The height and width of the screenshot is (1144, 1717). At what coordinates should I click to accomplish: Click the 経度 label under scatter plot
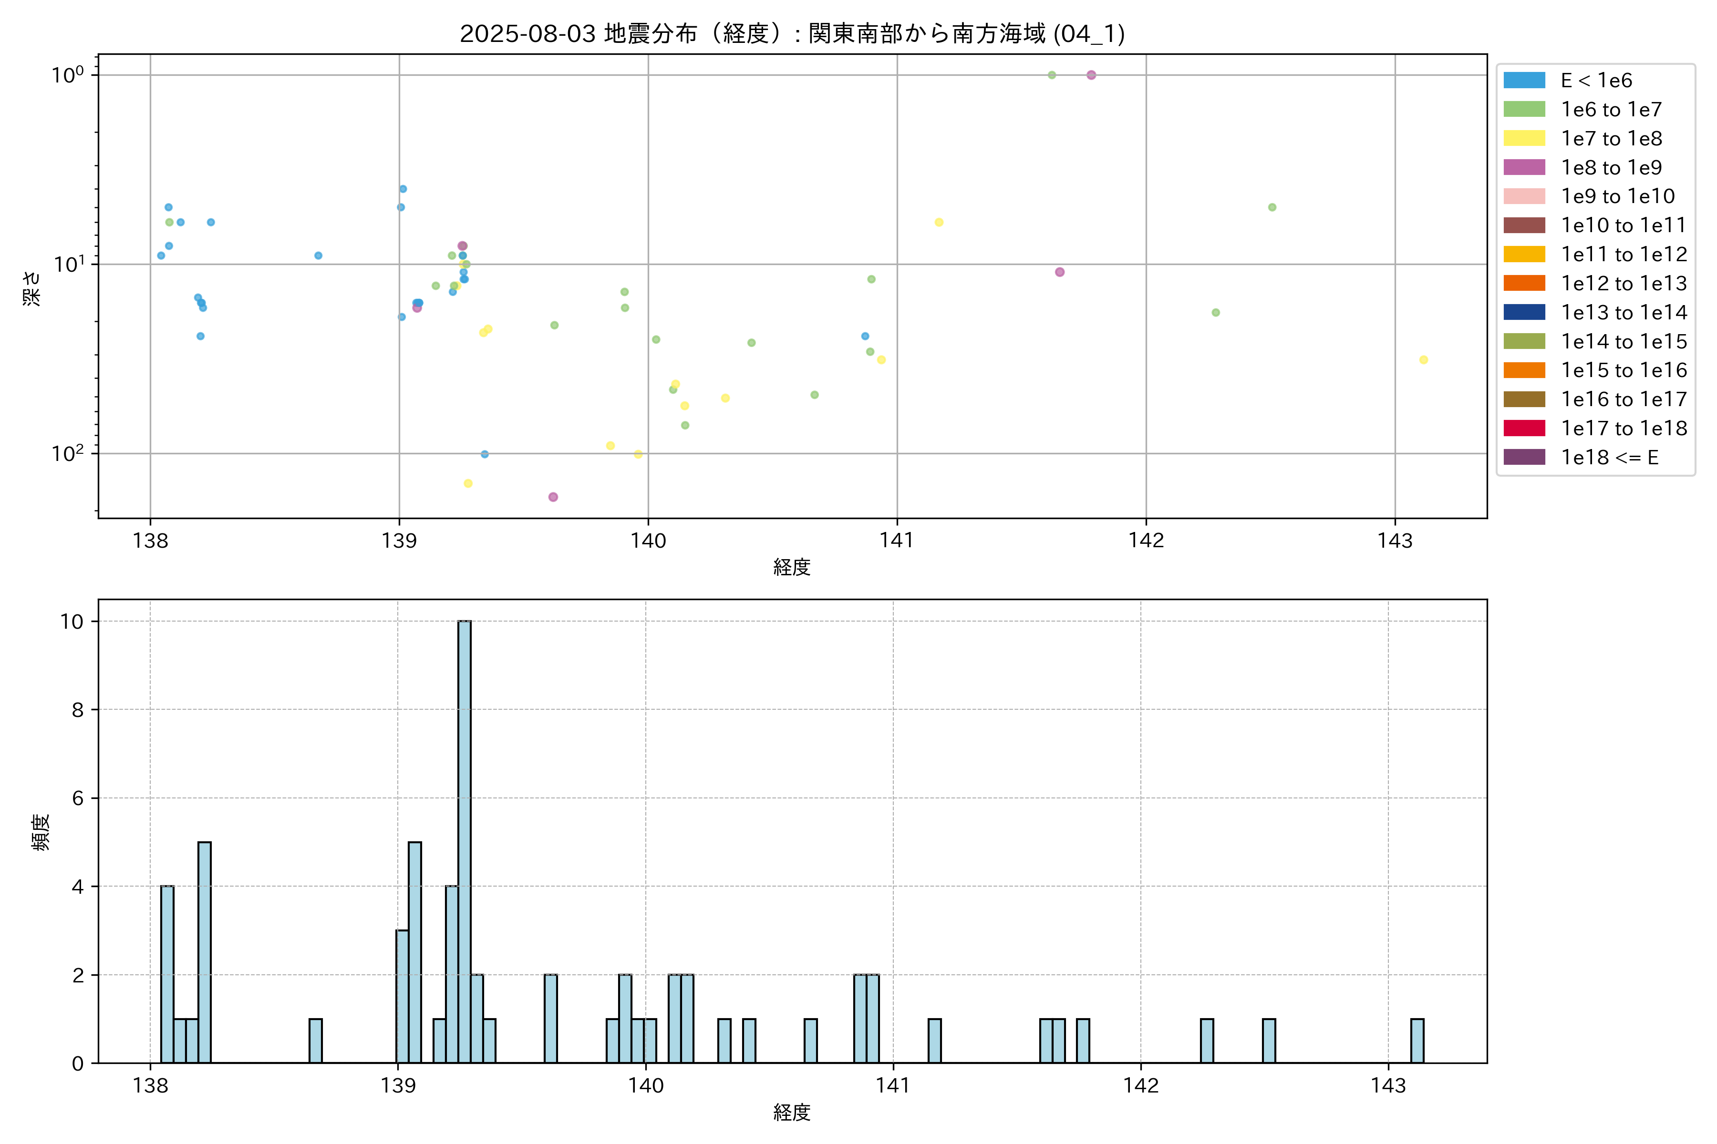792,567
